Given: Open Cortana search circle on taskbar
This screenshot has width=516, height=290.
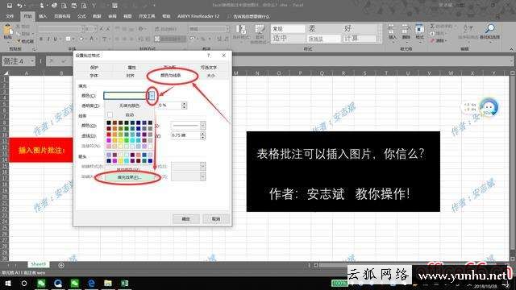Looking at the screenshot, I should [24, 283].
